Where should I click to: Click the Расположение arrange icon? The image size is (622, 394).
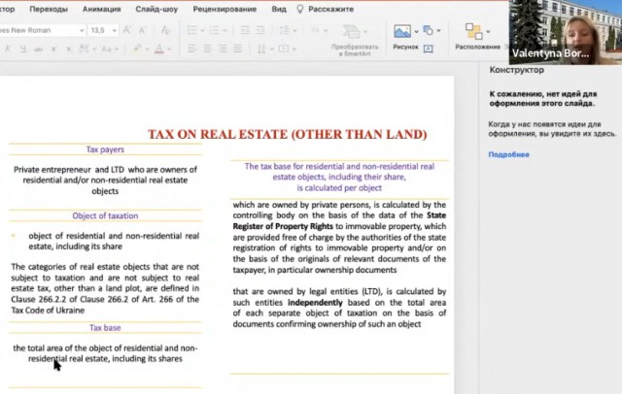tap(474, 31)
